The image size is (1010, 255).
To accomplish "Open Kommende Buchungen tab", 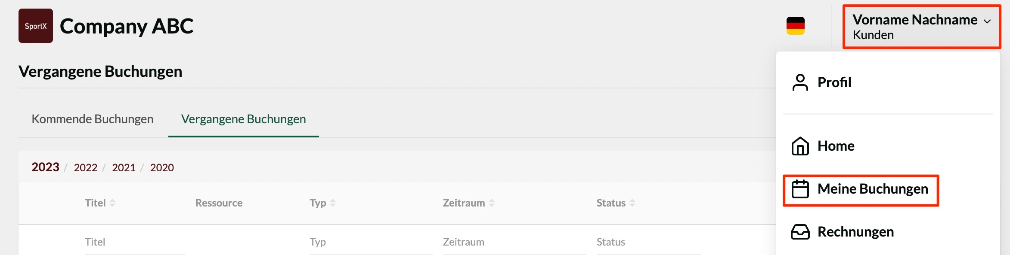I will [93, 119].
